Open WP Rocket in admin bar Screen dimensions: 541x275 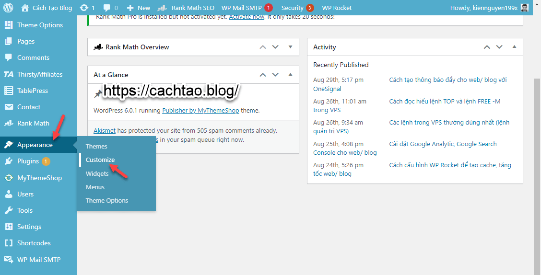(337, 8)
